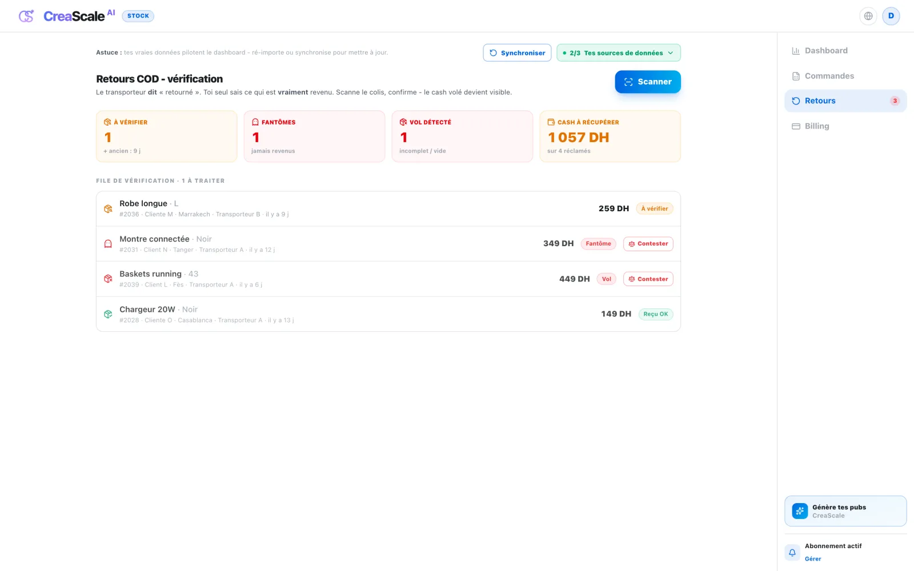
Task: Click the bell icon beside Abonnement actif
Action: (792, 552)
